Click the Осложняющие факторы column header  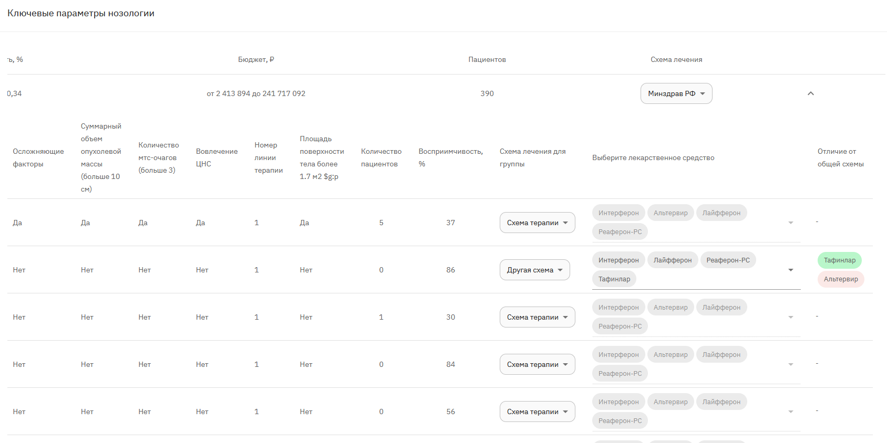click(x=38, y=157)
